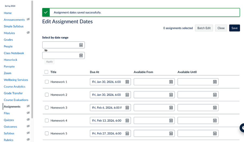Image resolution: width=244 pixels, height=142 pixels.
Task: Open Grades in course navigation
Action: (8, 40)
